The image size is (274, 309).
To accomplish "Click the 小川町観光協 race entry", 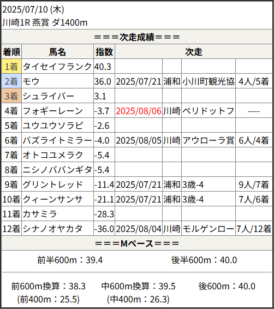I will click(208, 81).
